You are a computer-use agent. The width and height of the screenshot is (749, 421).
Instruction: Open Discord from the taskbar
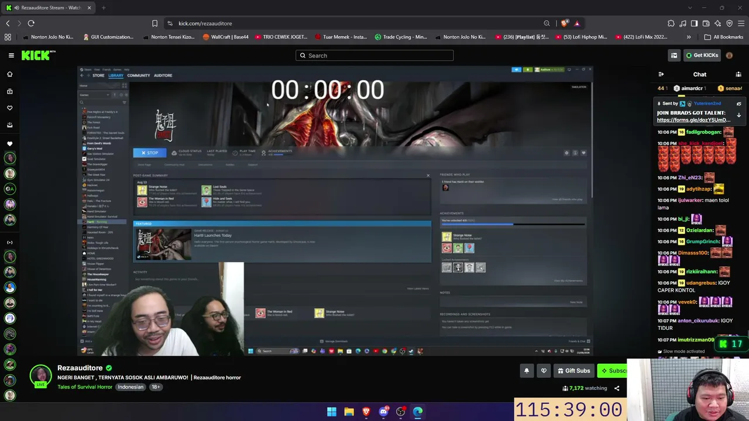pos(383,412)
